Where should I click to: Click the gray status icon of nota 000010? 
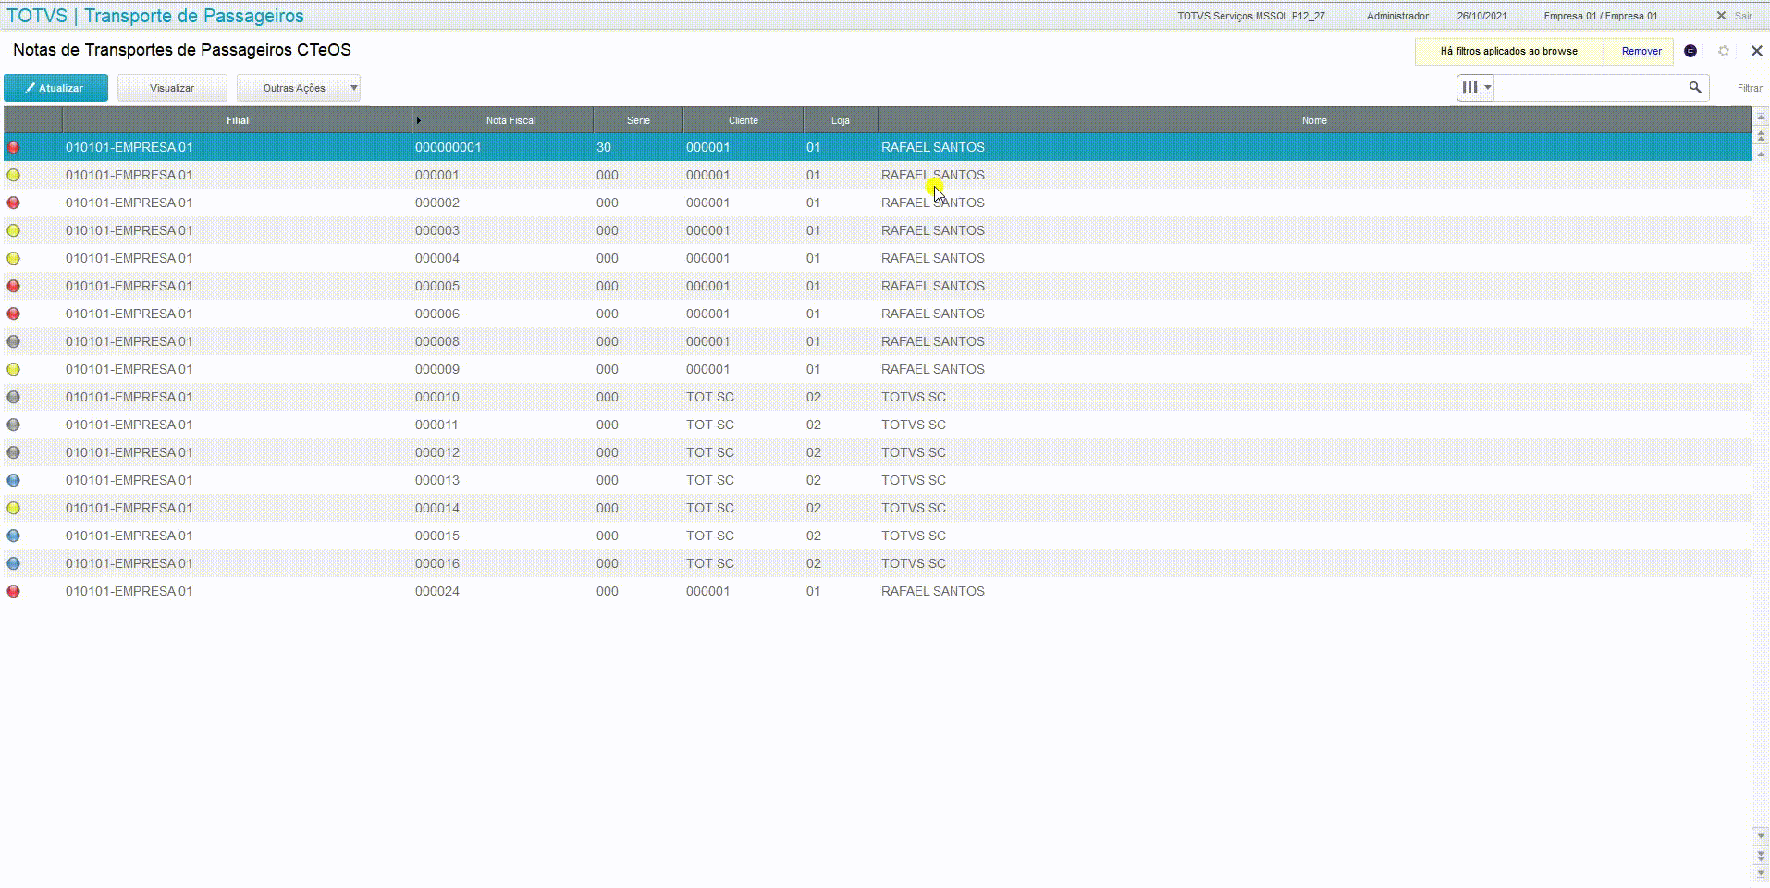[13, 397]
